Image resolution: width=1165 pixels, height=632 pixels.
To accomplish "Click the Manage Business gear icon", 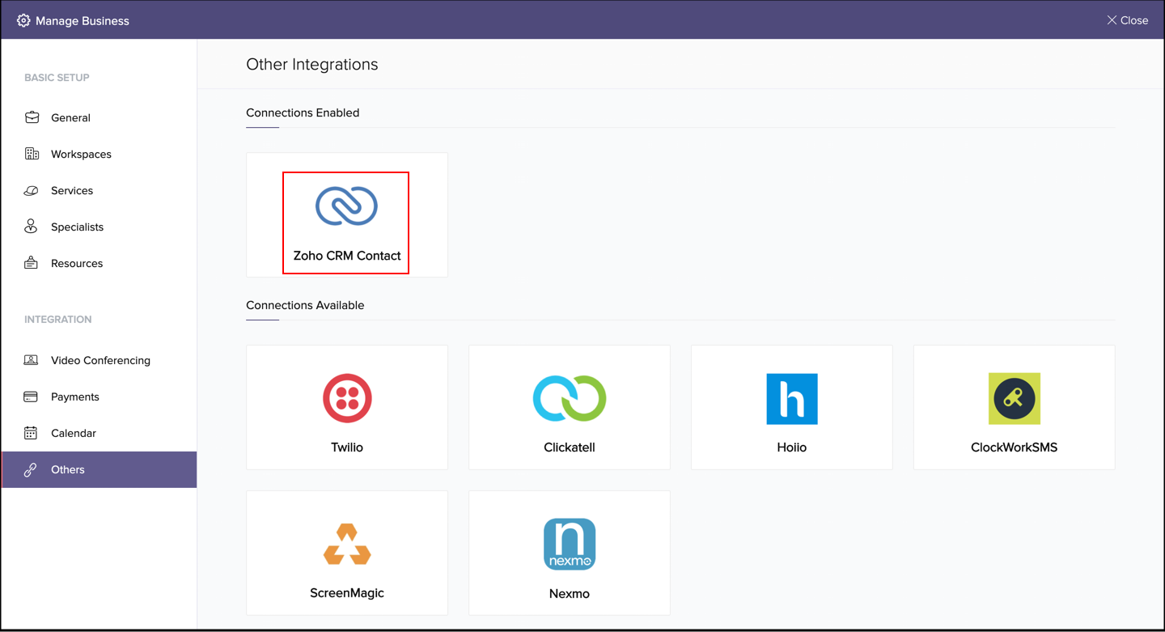I will pyautogui.click(x=24, y=20).
